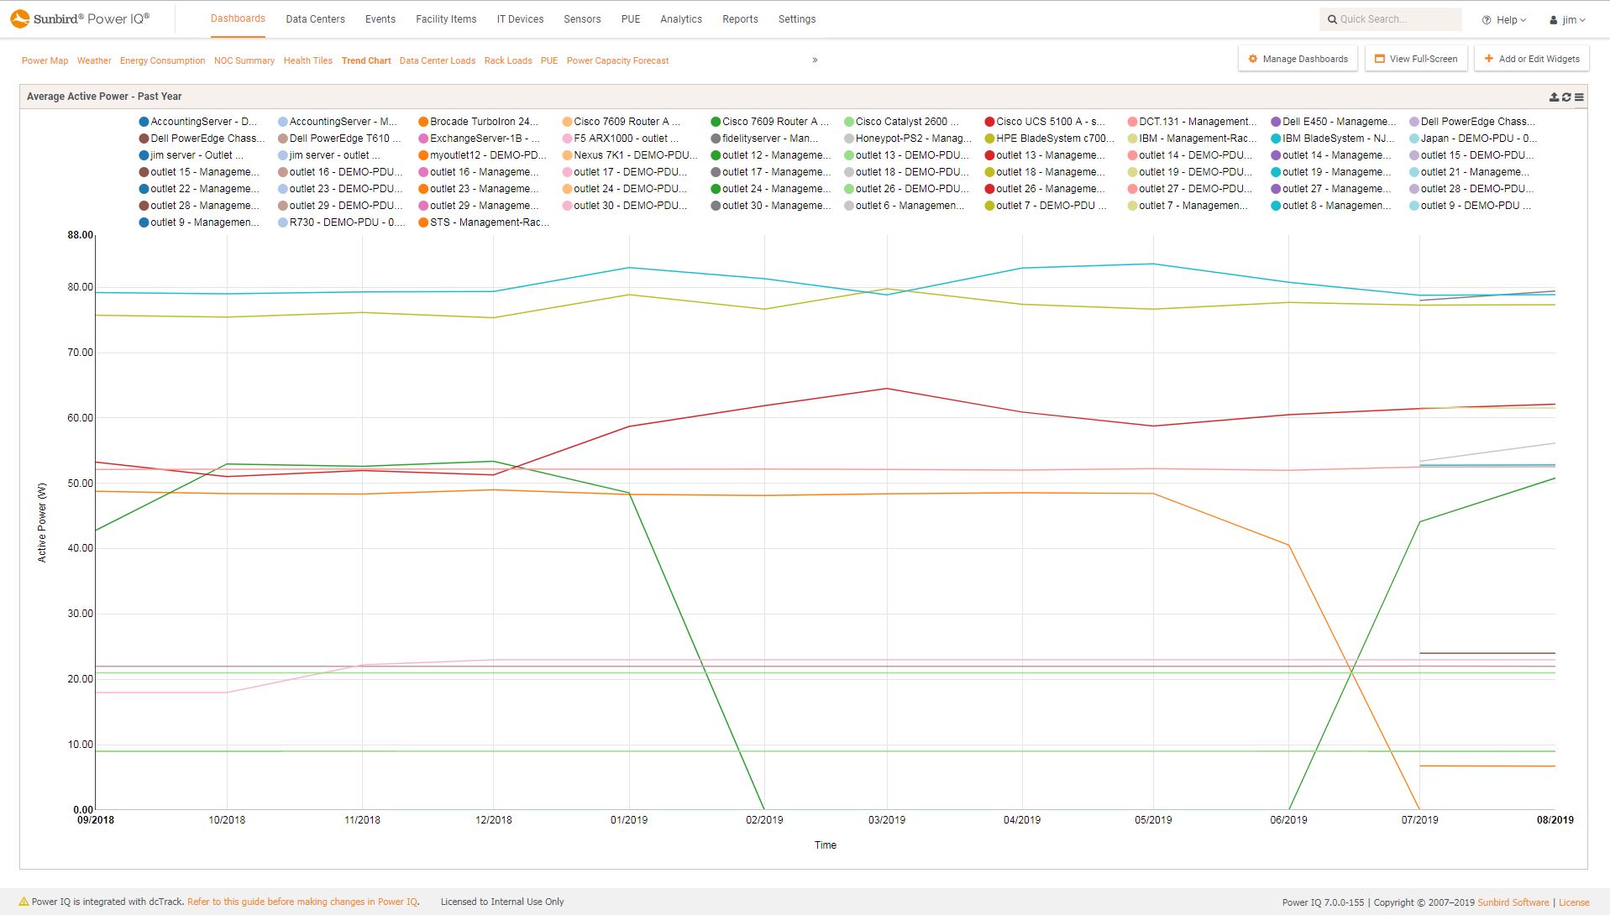Refresh the Average Active Power widget
1610x915 pixels.
pos(1566,97)
